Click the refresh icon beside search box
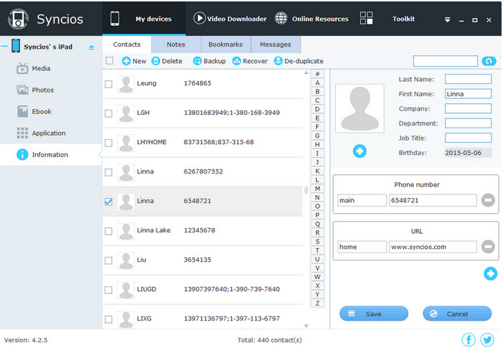Viewport: 503px width, 350px height. (489, 61)
